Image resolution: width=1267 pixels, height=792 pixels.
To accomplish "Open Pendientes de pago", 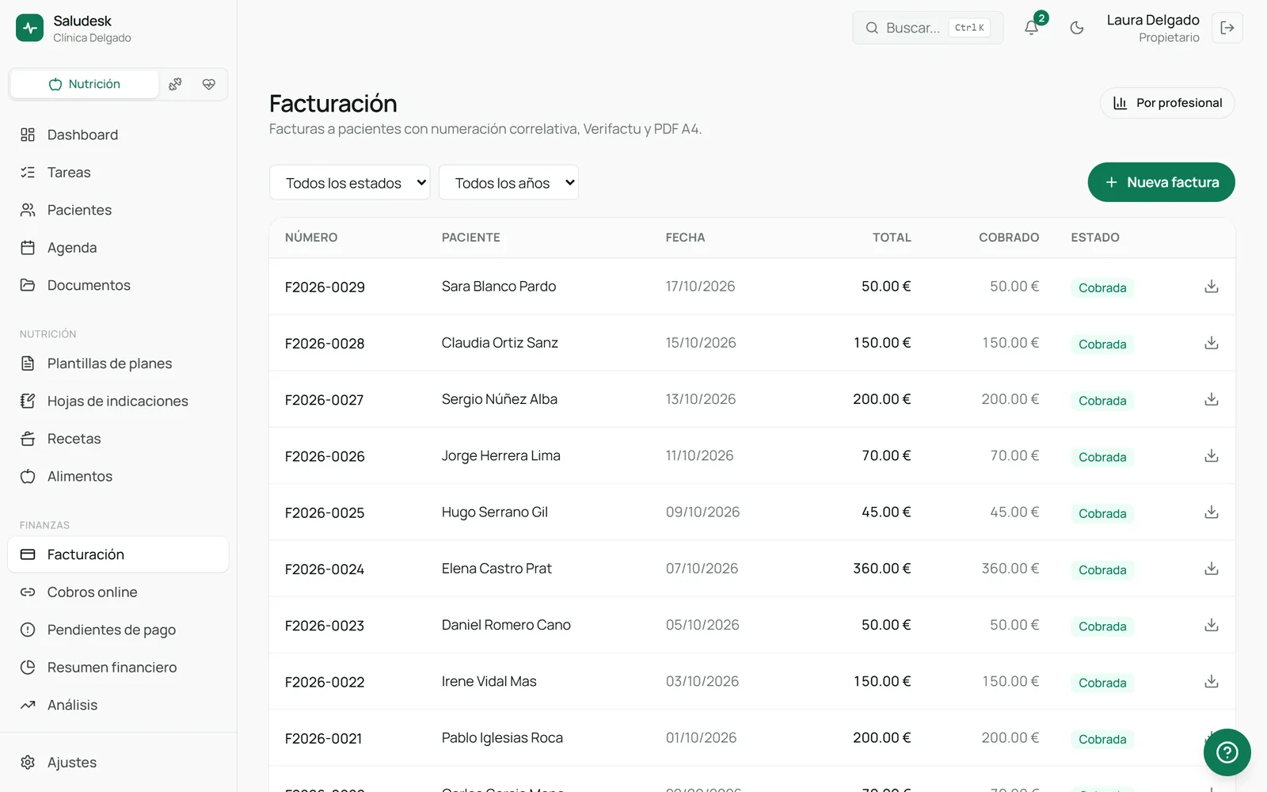I will [x=119, y=630].
